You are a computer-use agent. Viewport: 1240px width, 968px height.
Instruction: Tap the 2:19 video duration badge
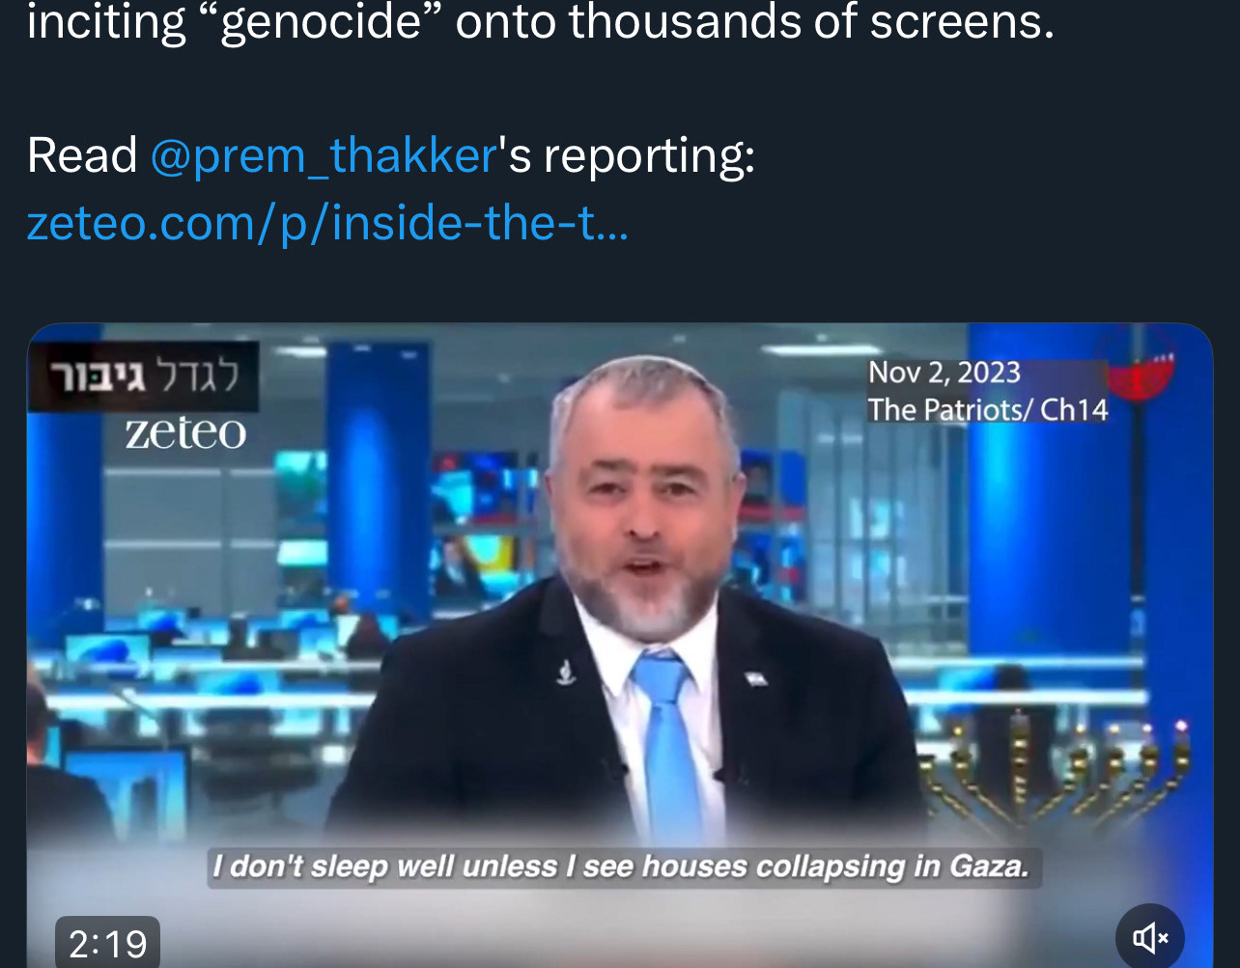click(108, 943)
